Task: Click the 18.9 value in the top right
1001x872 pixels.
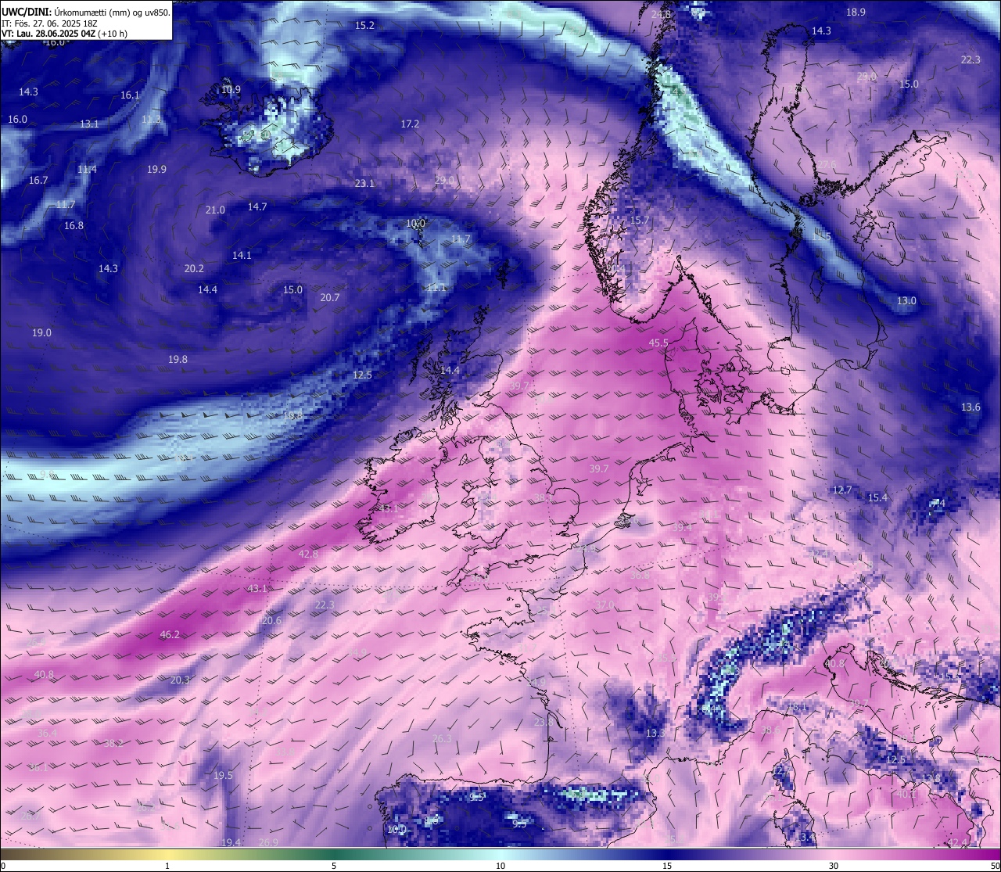Action: [856, 12]
